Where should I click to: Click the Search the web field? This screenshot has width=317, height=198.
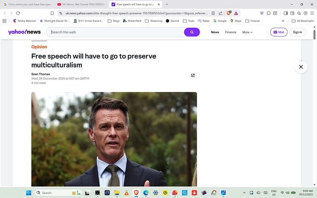pos(115,32)
